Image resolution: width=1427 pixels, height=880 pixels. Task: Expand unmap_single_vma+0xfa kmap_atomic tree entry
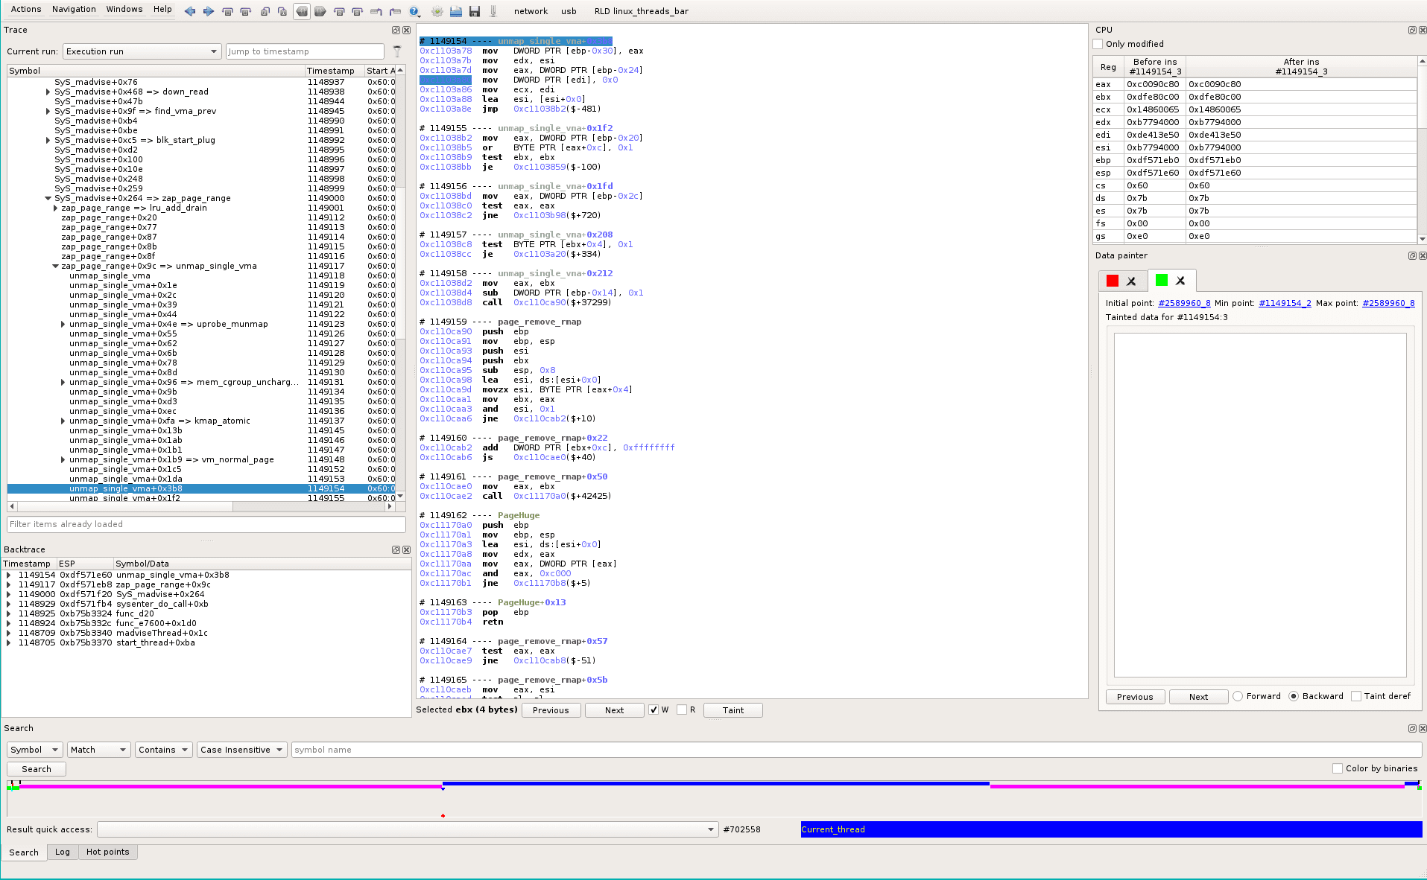pyautogui.click(x=63, y=421)
